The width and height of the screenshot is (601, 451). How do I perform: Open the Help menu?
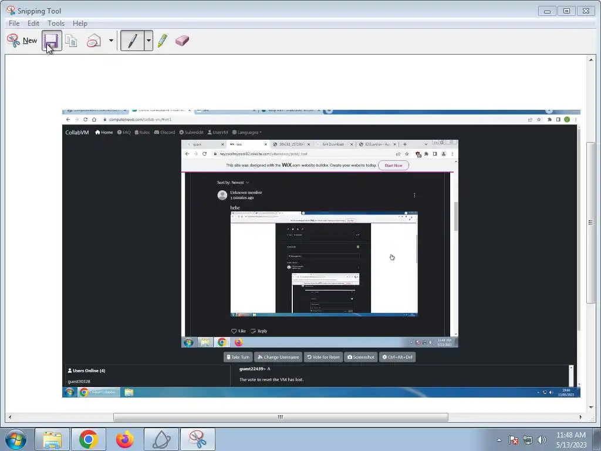click(x=80, y=23)
